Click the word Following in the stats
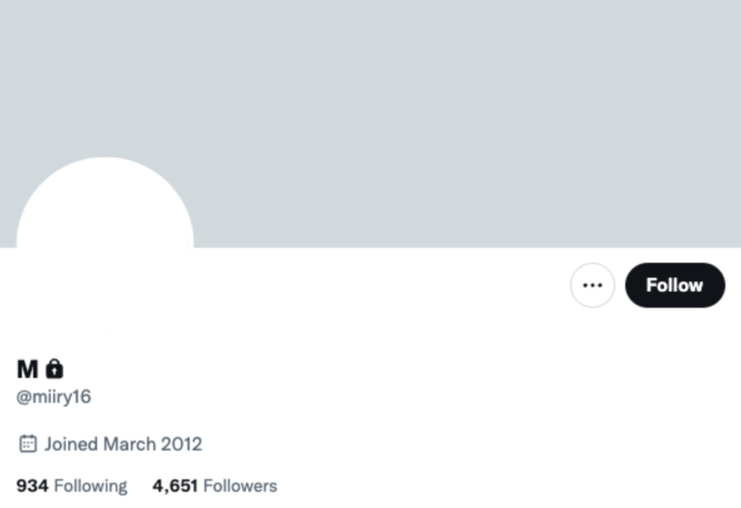Screen dimensions: 741x508 click(90, 486)
